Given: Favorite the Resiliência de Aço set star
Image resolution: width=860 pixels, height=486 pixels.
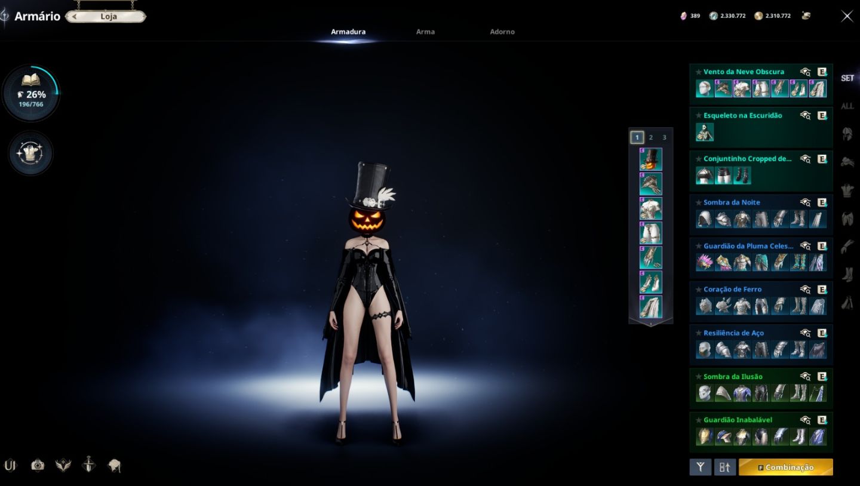Looking at the screenshot, I should coord(698,333).
